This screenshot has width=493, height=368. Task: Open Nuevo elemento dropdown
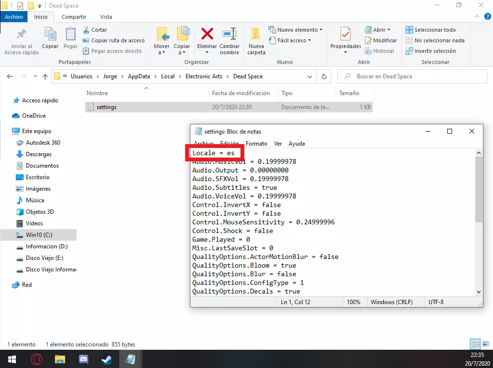point(295,30)
